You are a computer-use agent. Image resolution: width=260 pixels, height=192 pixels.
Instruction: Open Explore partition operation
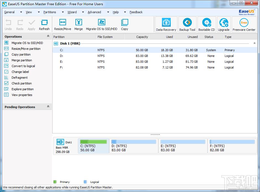(23, 89)
